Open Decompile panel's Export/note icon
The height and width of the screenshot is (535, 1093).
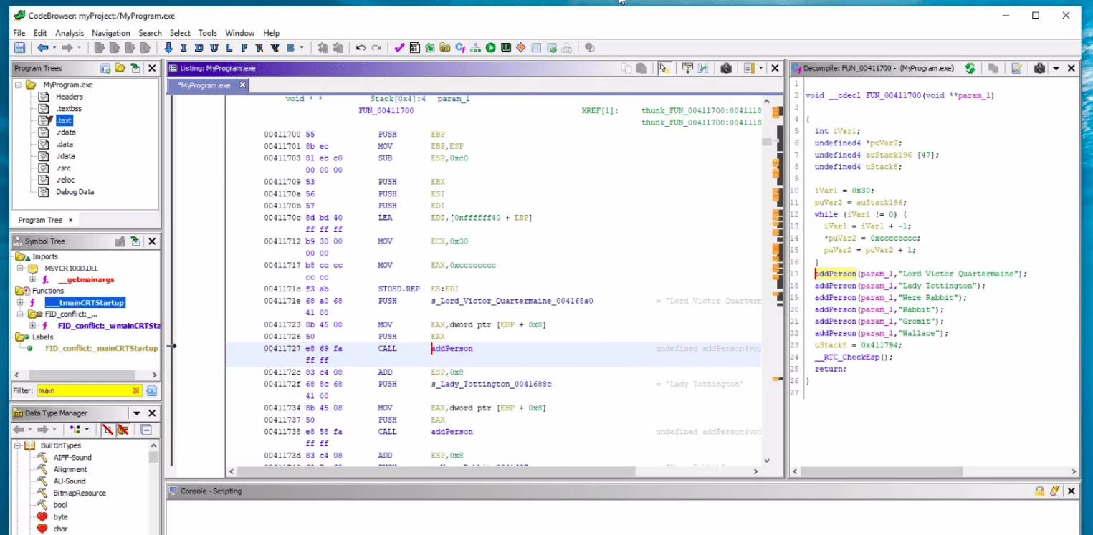(1016, 68)
